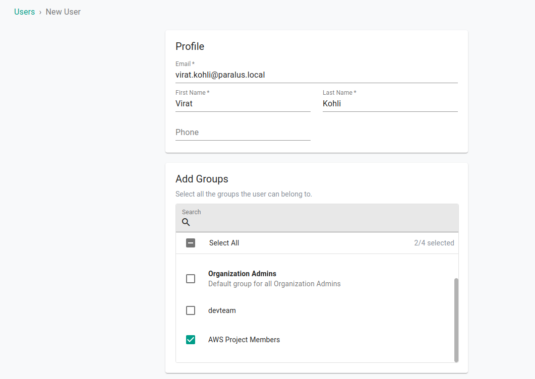This screenshot has width=535, height=379.
Task: Click the devteam group row
Action: [x=222, y=310]
